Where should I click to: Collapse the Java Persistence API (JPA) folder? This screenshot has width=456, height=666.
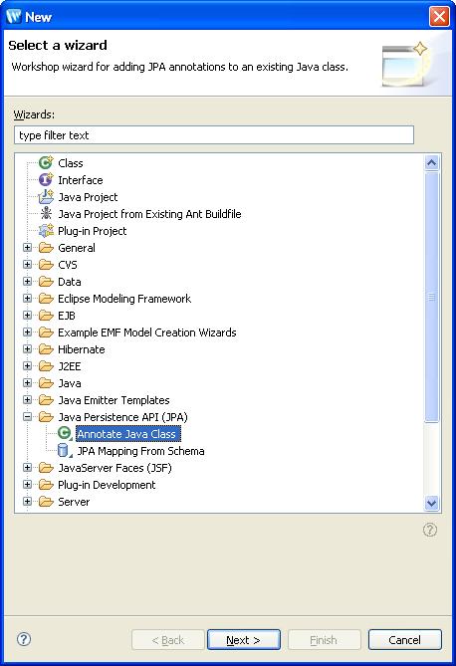pyautogui.click(x=27, y=417)
